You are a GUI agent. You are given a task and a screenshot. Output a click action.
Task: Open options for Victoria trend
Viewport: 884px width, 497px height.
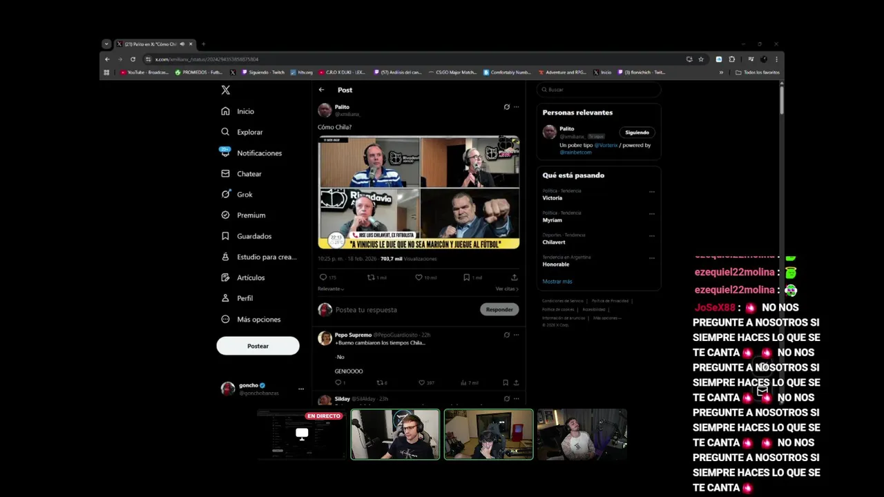click(x=651, y=192)
